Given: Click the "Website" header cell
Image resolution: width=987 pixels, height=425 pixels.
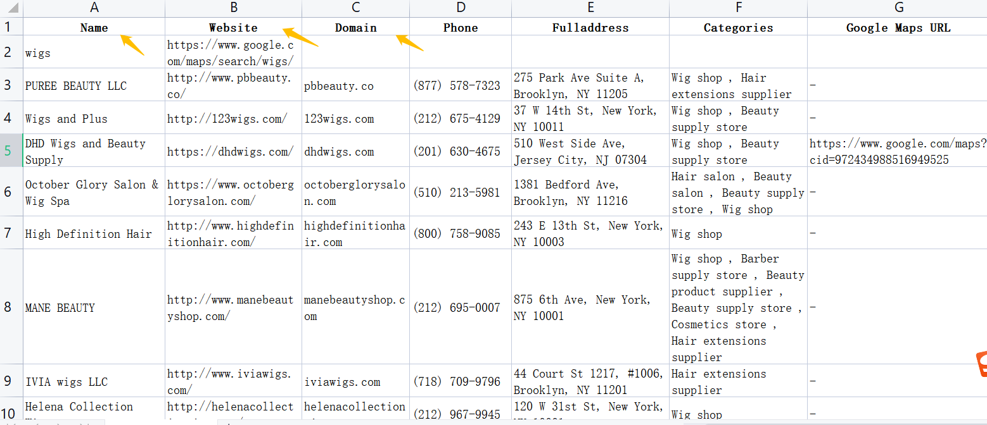Looking at the screenshot, I should pos(234,27).
